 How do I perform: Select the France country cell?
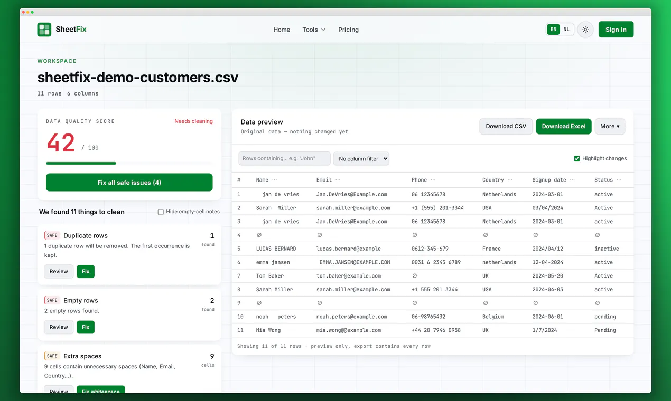click(x=491, y=249)
